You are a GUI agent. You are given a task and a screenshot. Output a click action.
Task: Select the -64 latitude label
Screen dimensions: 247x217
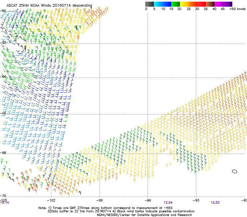pyautogui.click(x=3, y=76)
